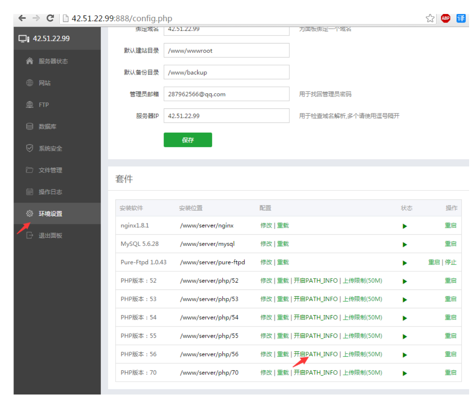Click 上传限制(50M) for PHP 52
Viewport: 471px width, 410px height.
(362, 281)
